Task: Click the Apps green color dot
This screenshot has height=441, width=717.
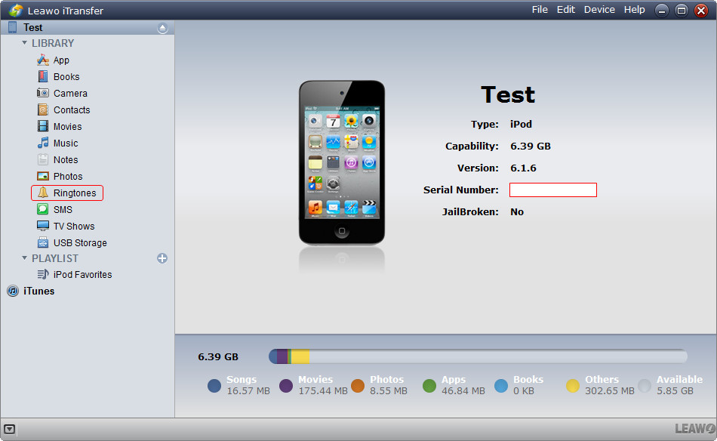Action: 429,386
